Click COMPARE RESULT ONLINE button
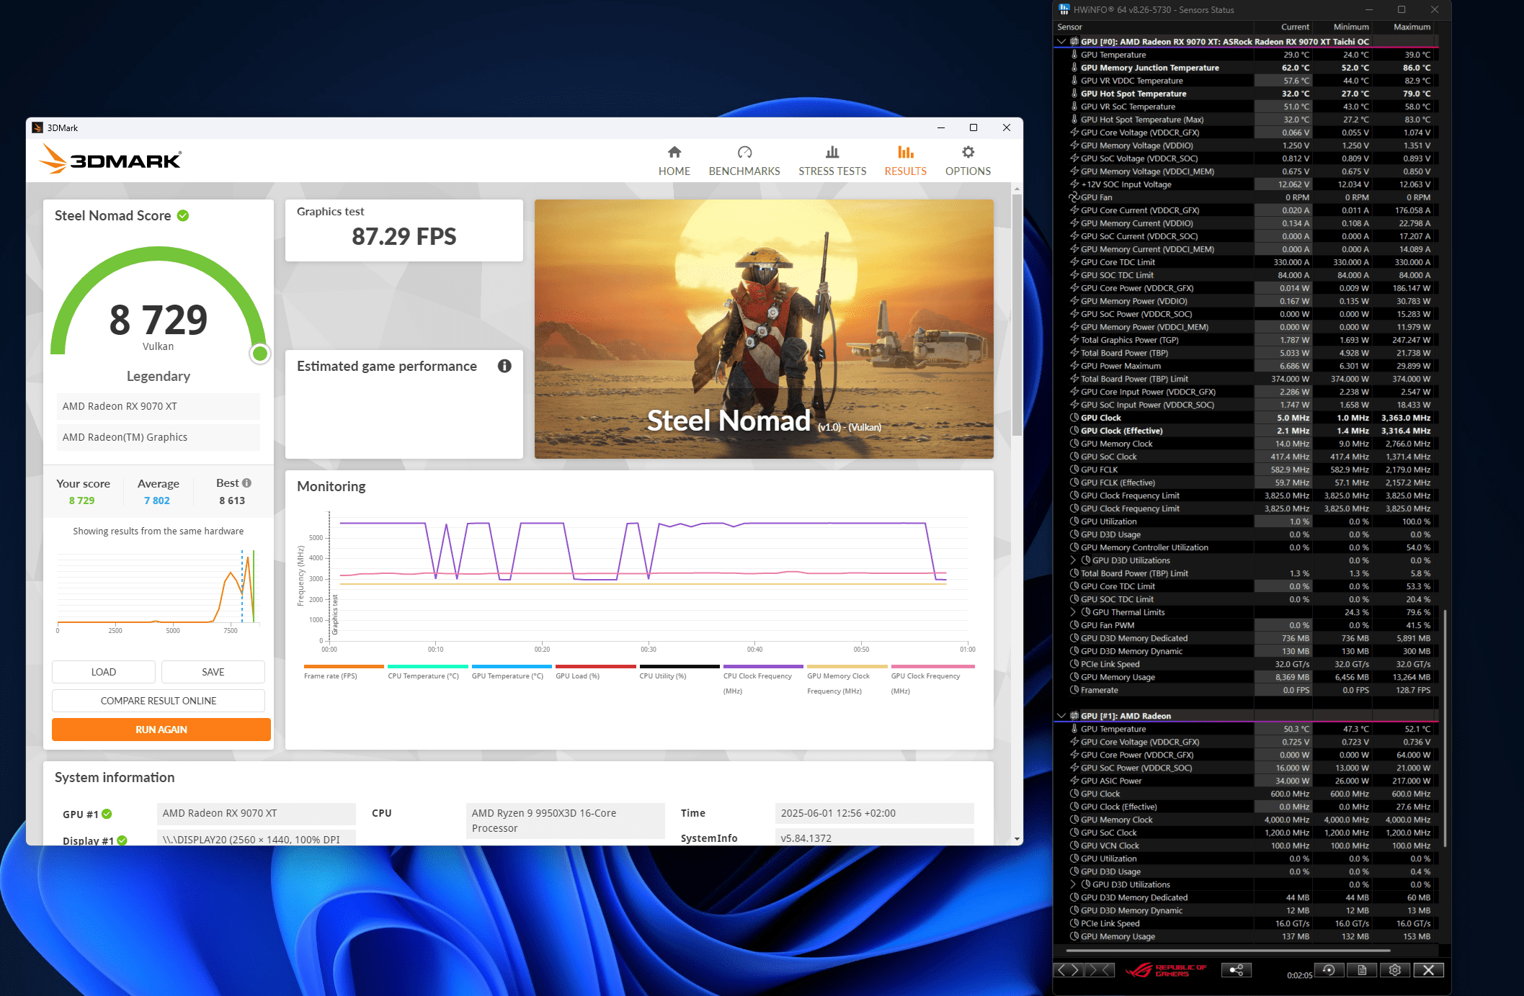 (159, 701)
